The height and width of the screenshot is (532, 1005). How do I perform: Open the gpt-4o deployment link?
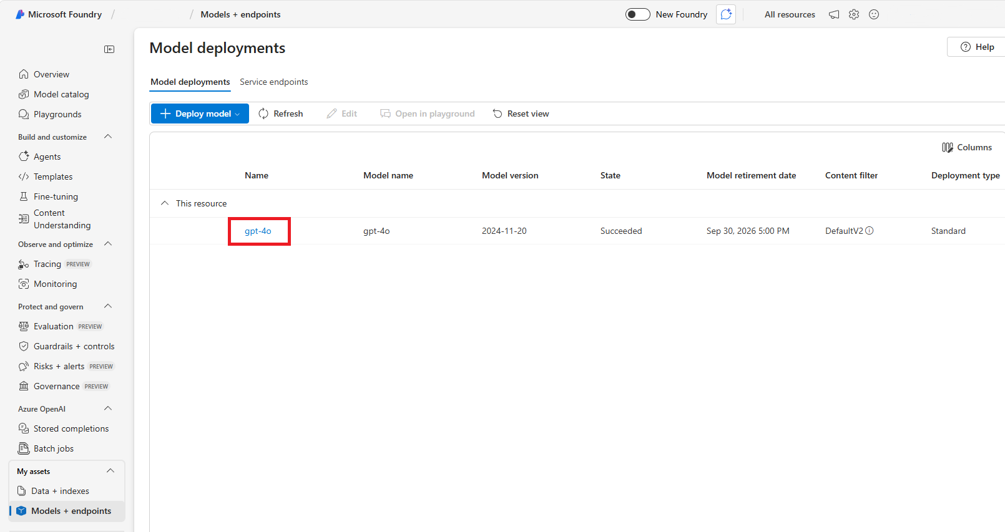[x=258, y=231]
